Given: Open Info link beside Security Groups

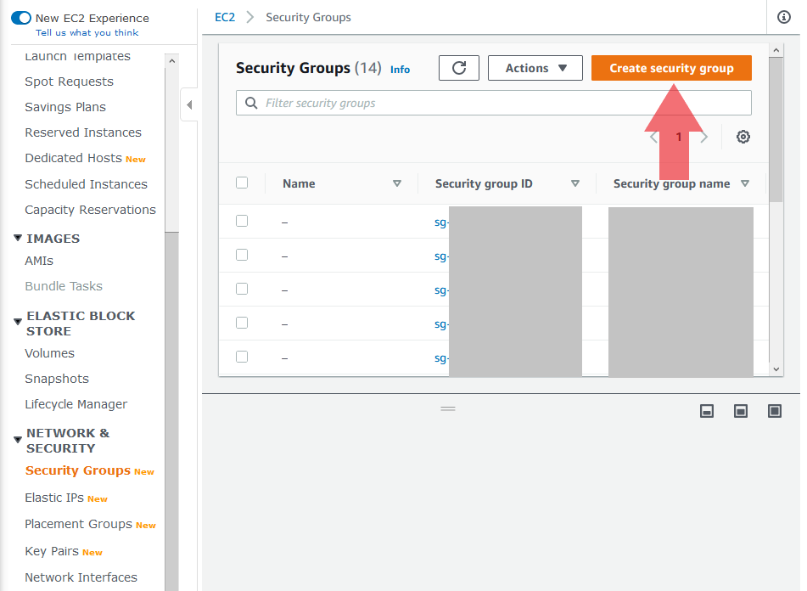Looking at the screenshot, I should point(400,70).
